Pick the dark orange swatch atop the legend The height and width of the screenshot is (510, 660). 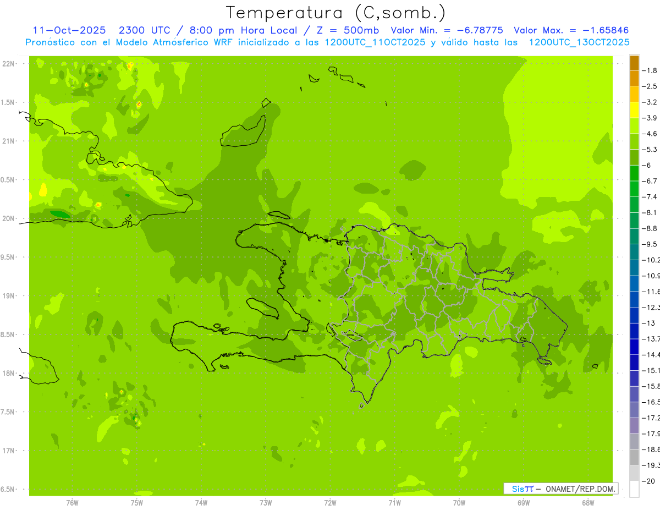coord(634,63)
